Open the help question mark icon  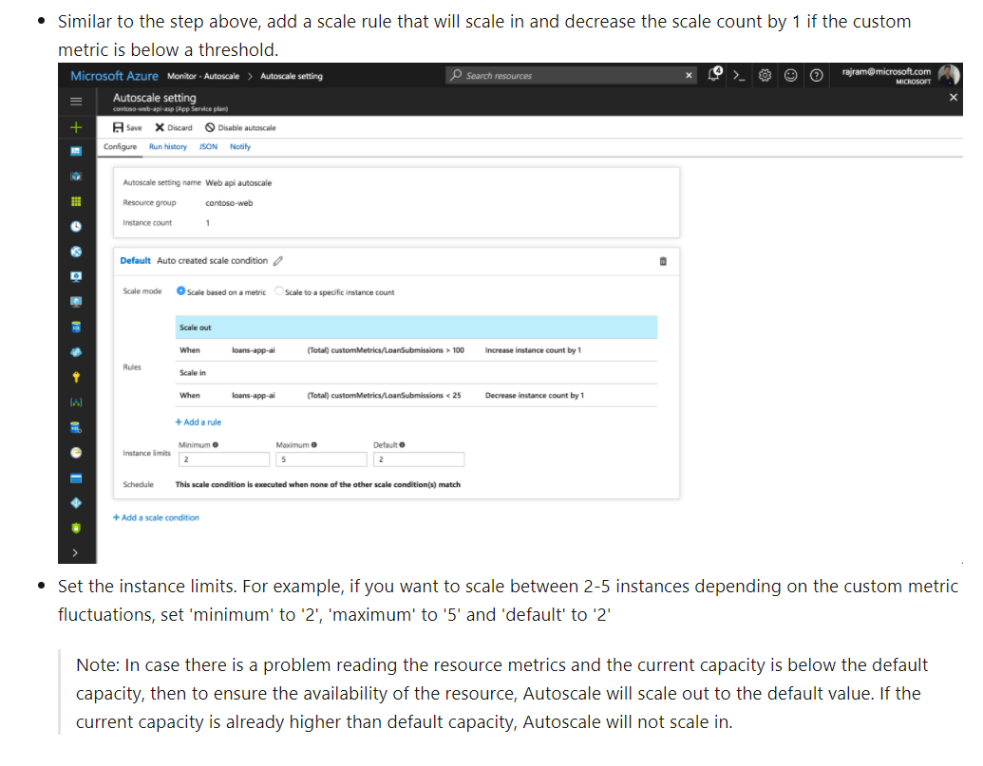point(816,76)
